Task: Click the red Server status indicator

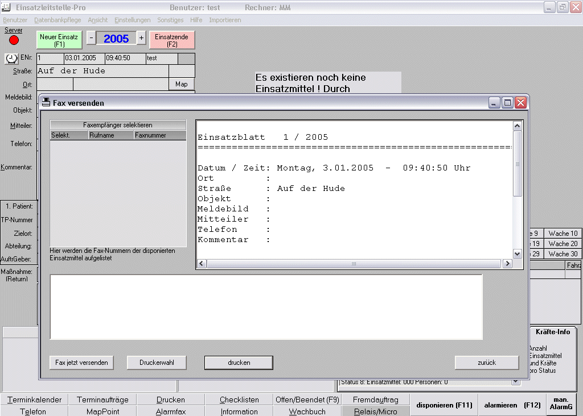Action: (14, 40)
